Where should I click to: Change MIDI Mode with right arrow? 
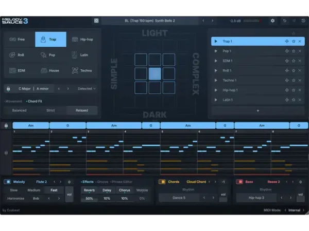click(303, 210)
